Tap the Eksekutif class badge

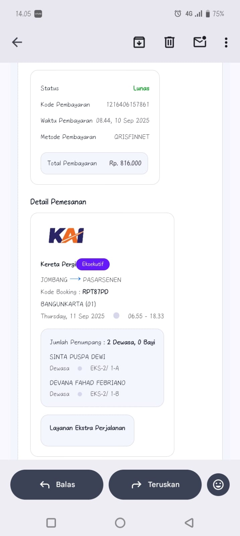coord(93,264)
